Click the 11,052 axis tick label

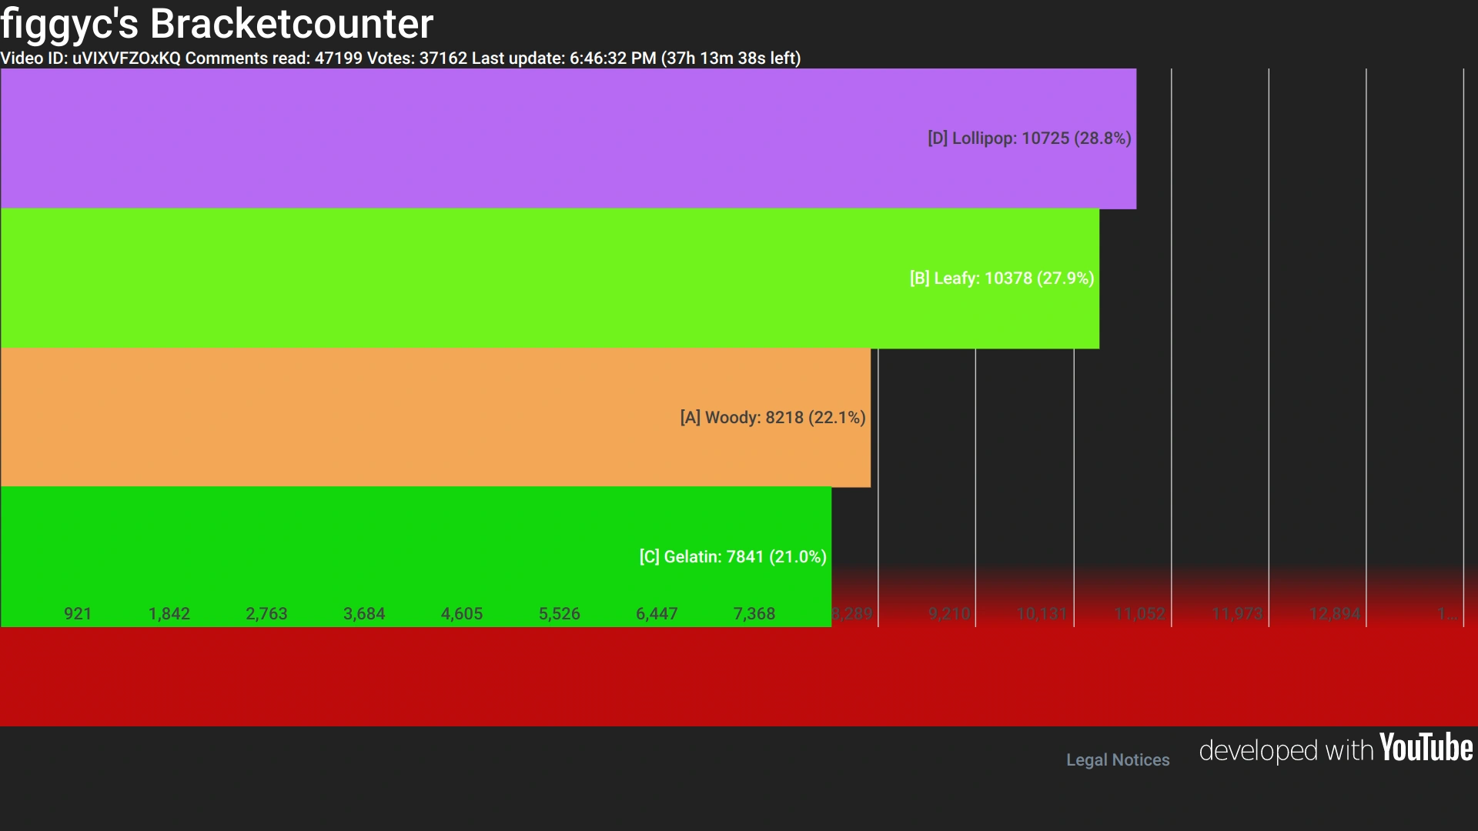1139,614
